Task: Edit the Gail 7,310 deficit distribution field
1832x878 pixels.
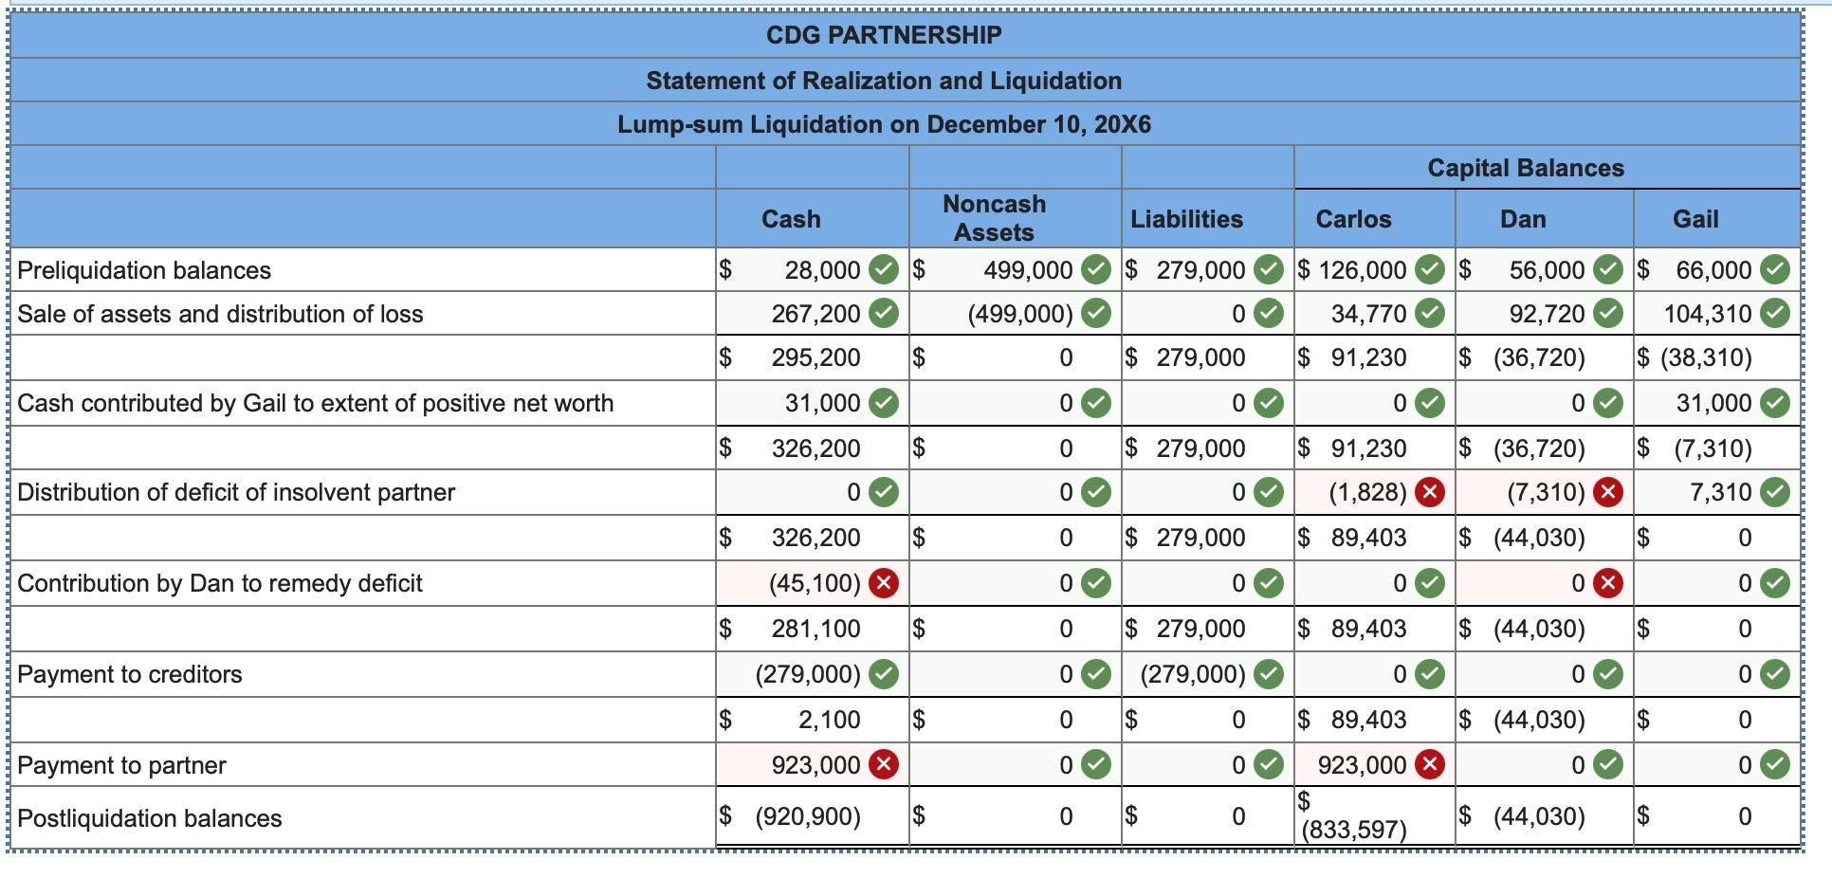Action: pyautogui.click(x=1717, y=493)
